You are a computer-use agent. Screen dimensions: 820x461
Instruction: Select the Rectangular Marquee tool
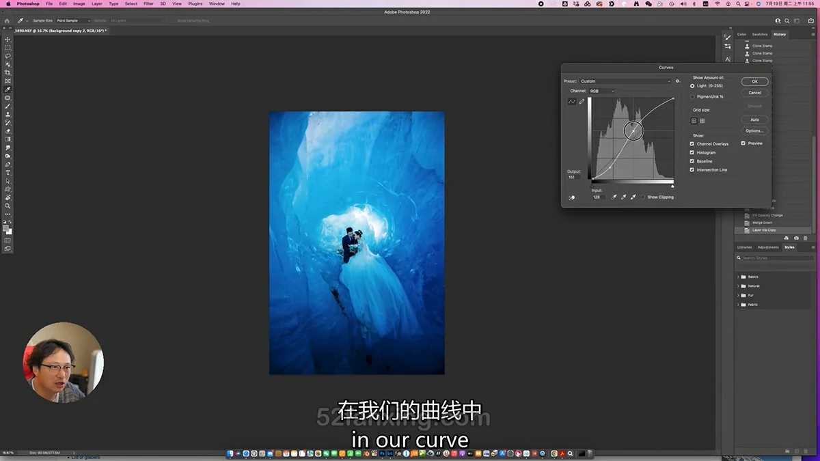8,48
